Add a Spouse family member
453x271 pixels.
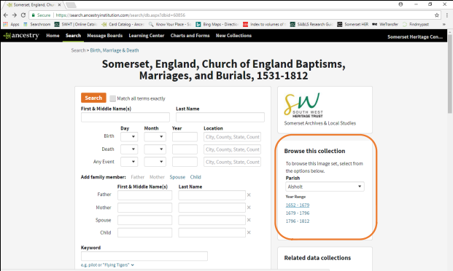point(177,177)
